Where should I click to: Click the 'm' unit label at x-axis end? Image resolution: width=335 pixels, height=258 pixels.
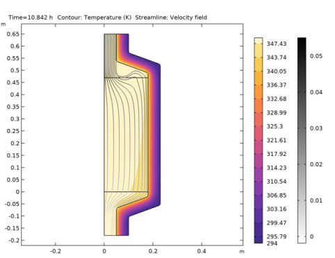point(242,251)
